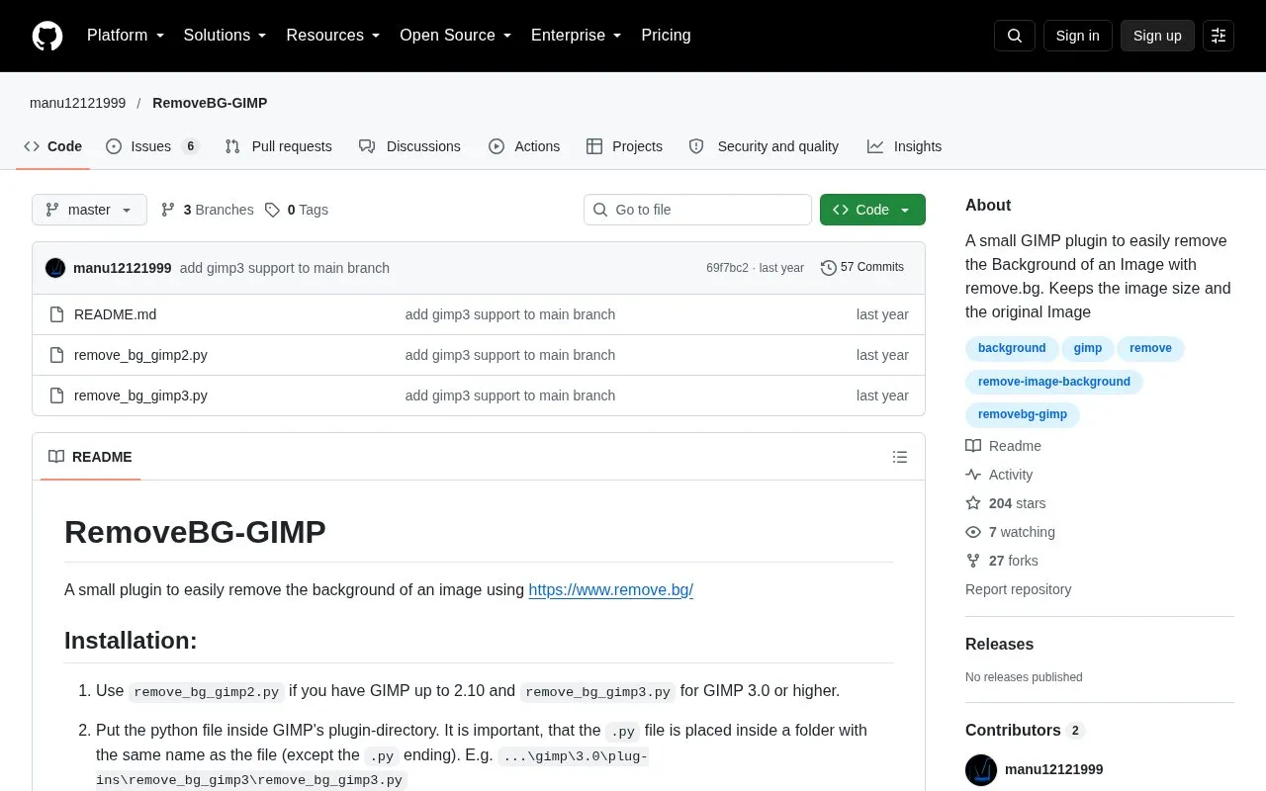Screen dimensions: 1266x791
Task: Open the Contributors heading link
Action: (x=1025, y=730)
